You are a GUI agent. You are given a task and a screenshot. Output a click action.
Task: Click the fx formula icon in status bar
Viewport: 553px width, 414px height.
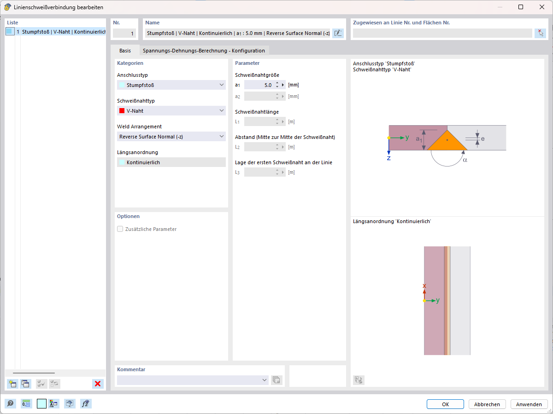tap(86, 403)
